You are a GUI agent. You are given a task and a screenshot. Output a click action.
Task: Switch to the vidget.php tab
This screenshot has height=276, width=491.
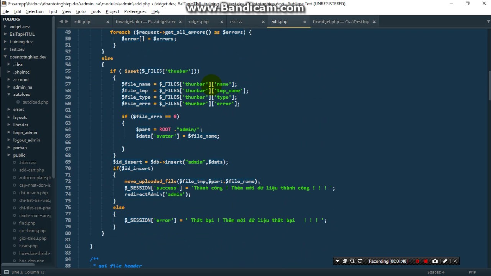[198, 22]
